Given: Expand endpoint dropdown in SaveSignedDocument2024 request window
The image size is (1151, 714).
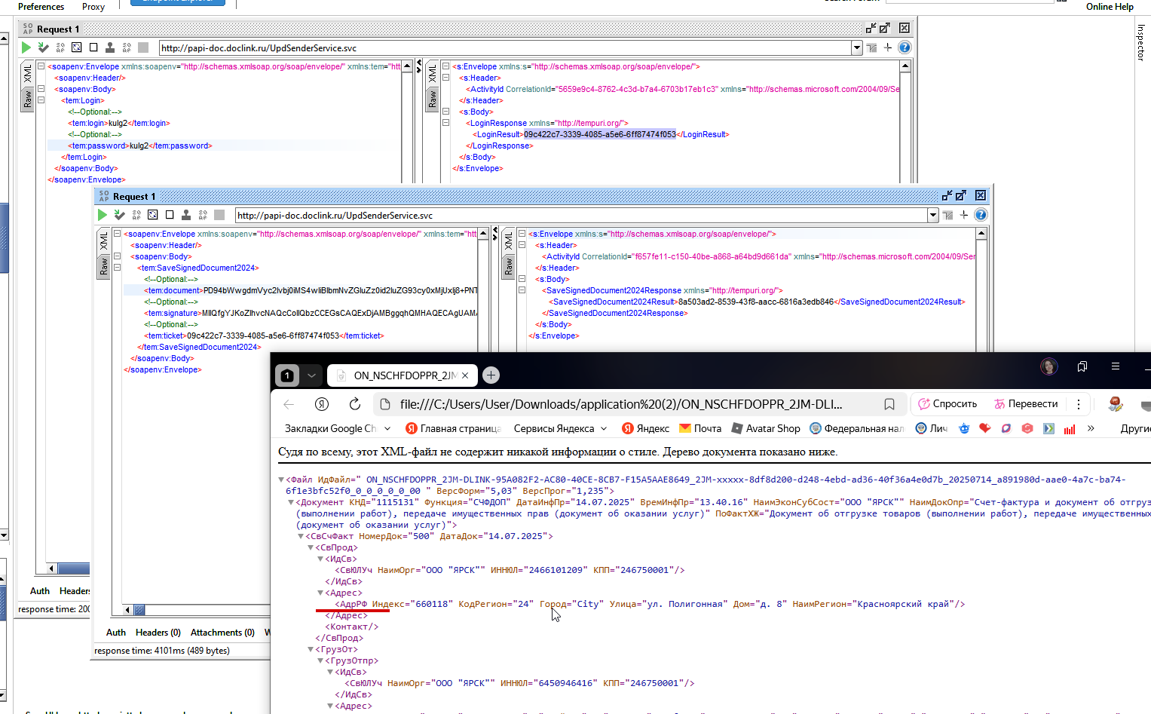Looking at the screenshot, I should [x=933, y=215].
